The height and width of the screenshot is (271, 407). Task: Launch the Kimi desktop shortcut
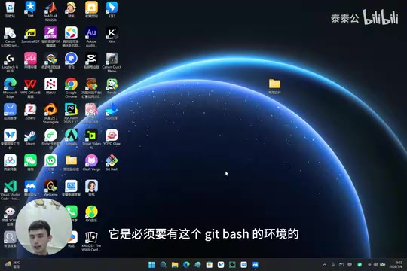point(112,35)
